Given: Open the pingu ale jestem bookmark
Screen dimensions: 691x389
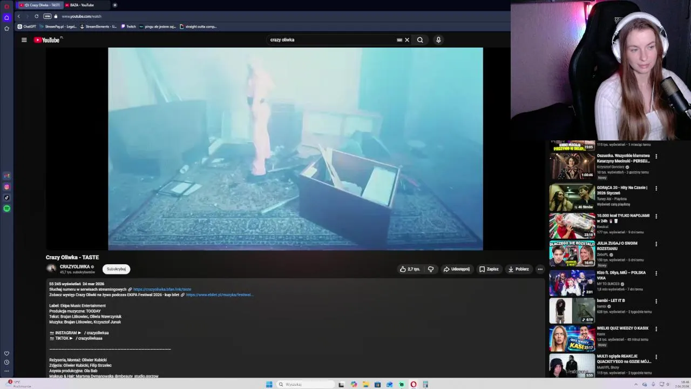Looking at the screenshot, I should pyautogui.click(x=158, y=26).
